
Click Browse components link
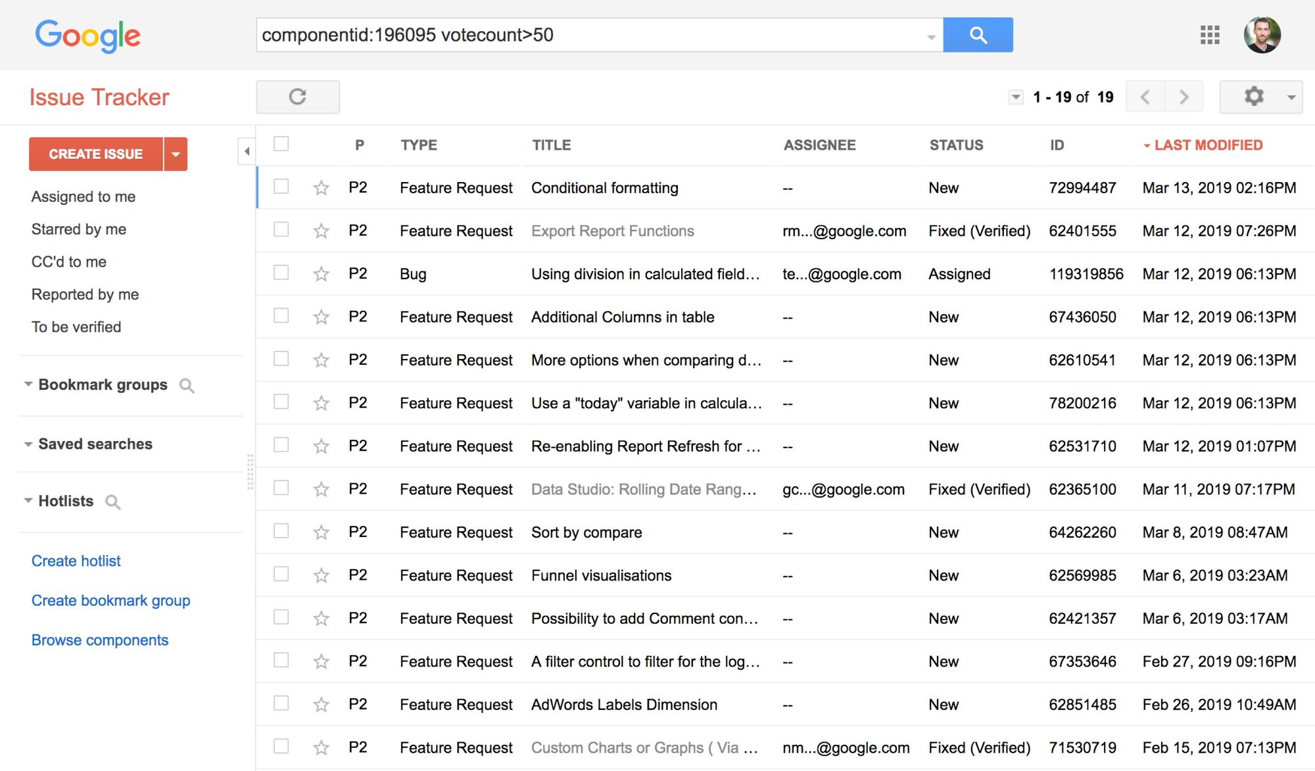(x=100, y=640)
